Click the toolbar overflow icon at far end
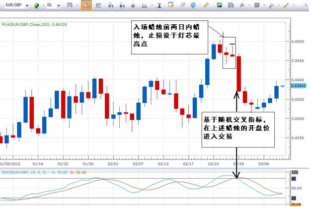Viewport: 311px width, 207px height. click(x=306, y=5)
